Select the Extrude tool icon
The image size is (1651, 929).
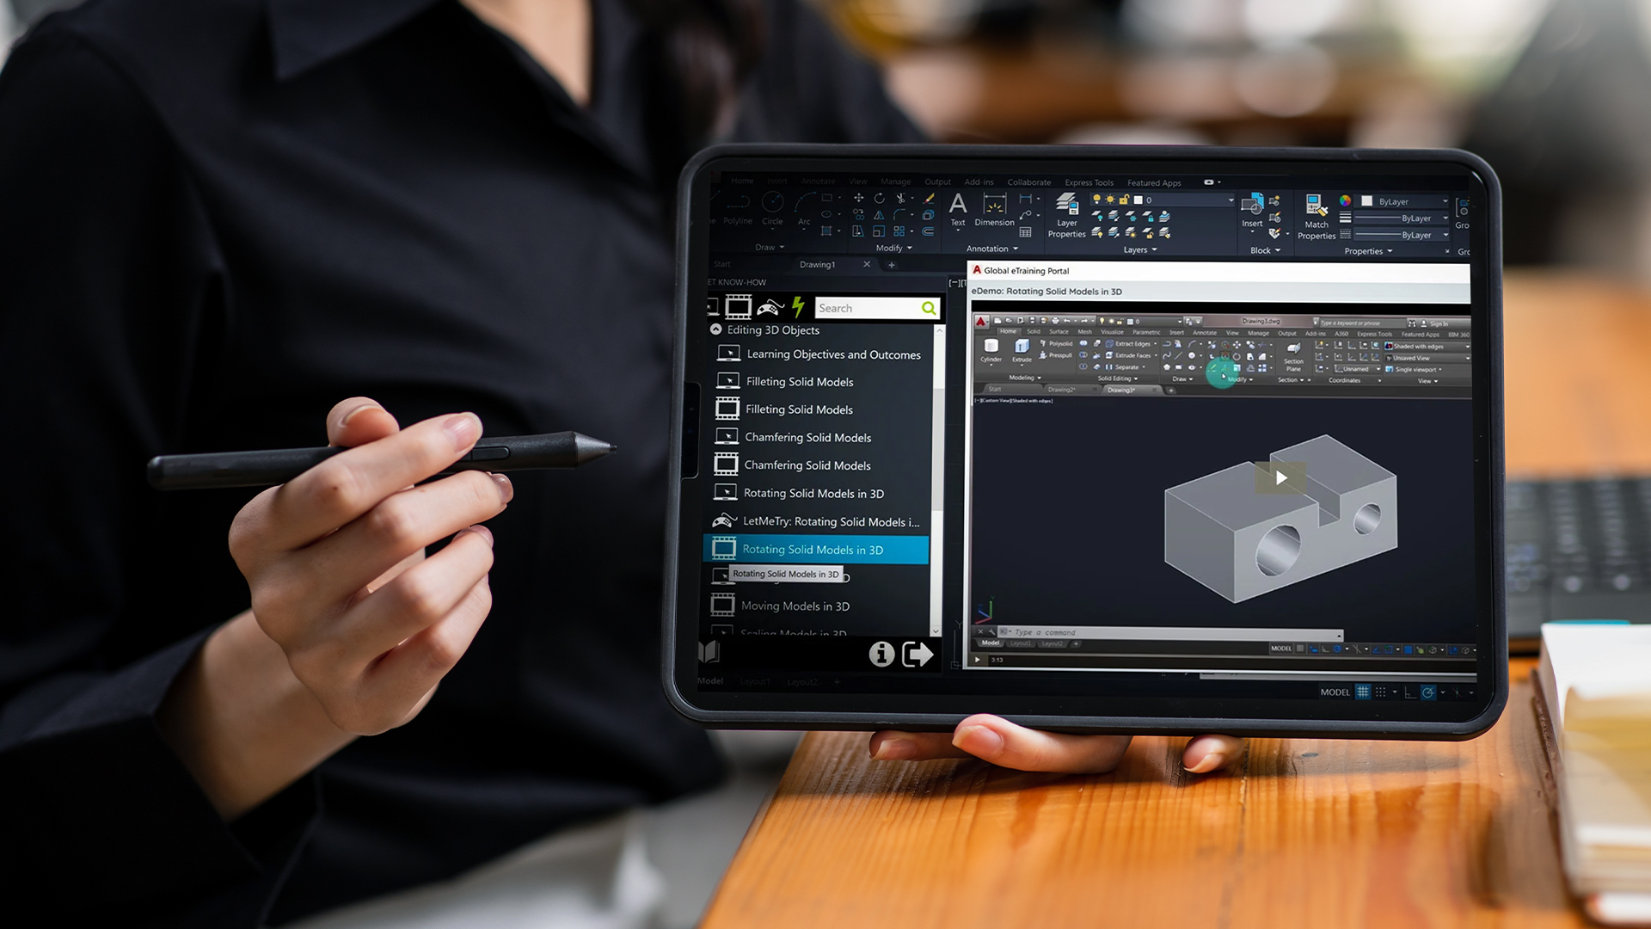click(x=1021, y=348)
